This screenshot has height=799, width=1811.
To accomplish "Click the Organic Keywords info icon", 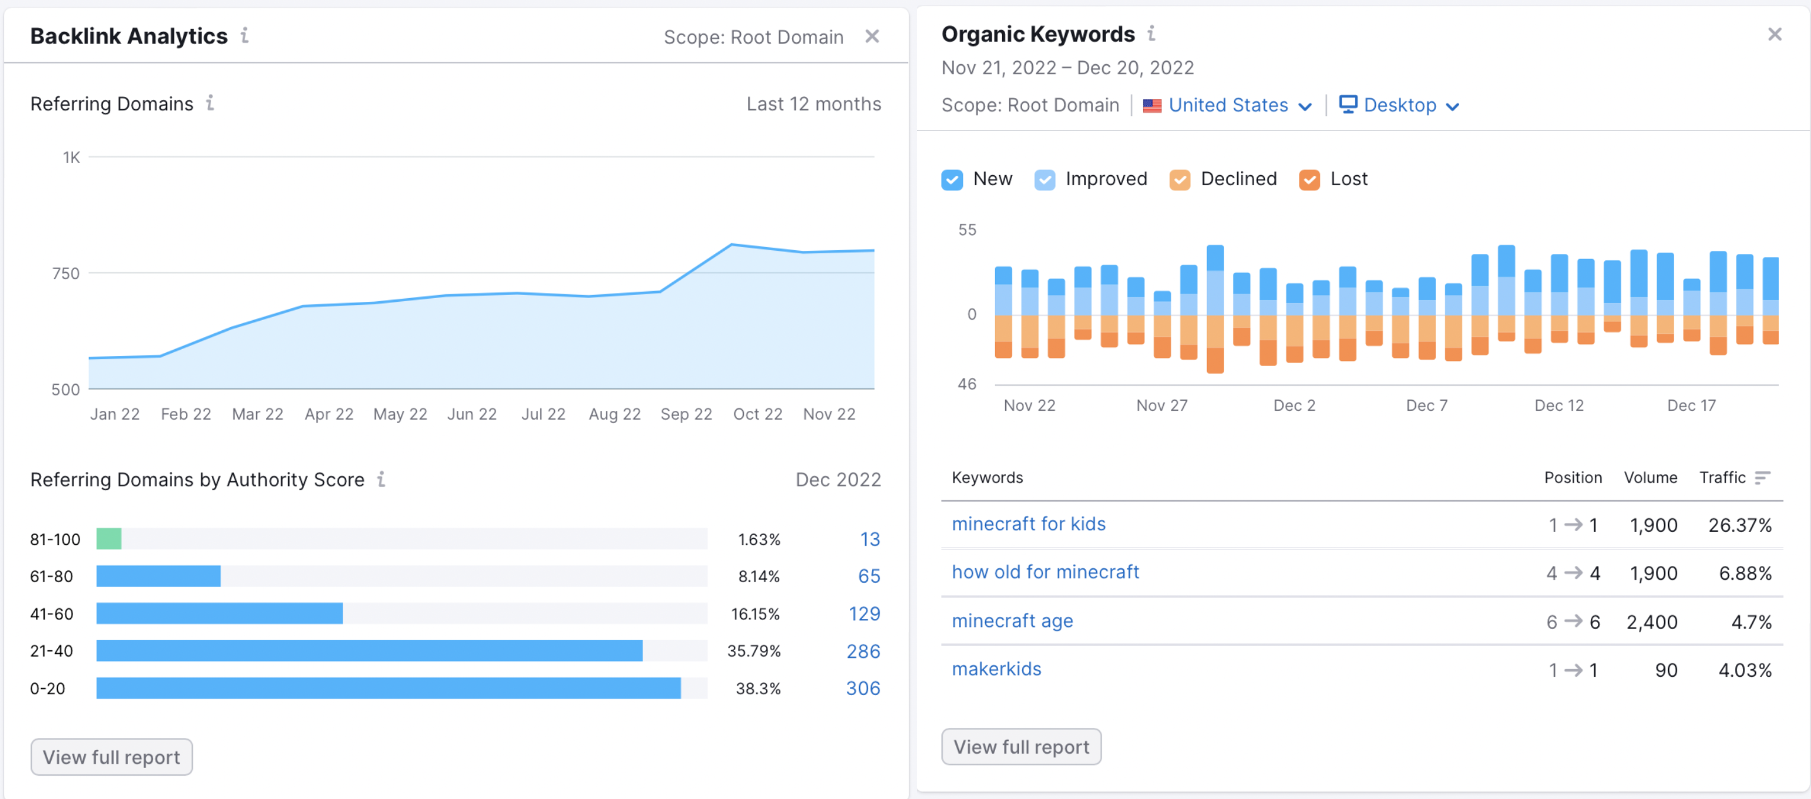I will [x=1151, y=33].
